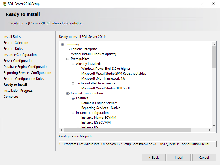The height and width of the screenshot is (165, 220).
Task: Select Reporting Services - Native row
Action: (101, 108)
